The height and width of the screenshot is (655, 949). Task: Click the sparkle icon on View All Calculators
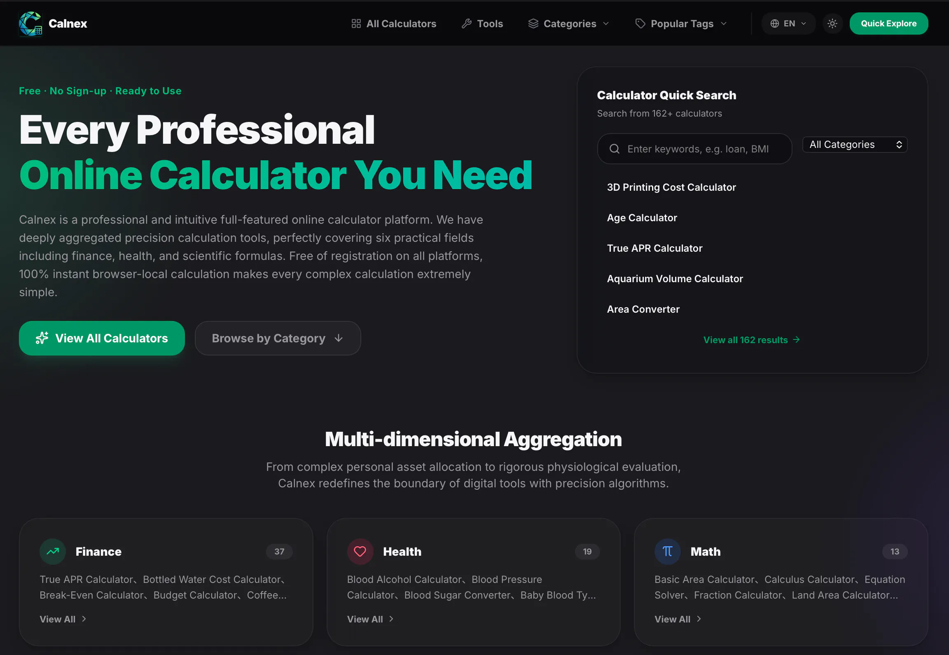coord(42,338)
